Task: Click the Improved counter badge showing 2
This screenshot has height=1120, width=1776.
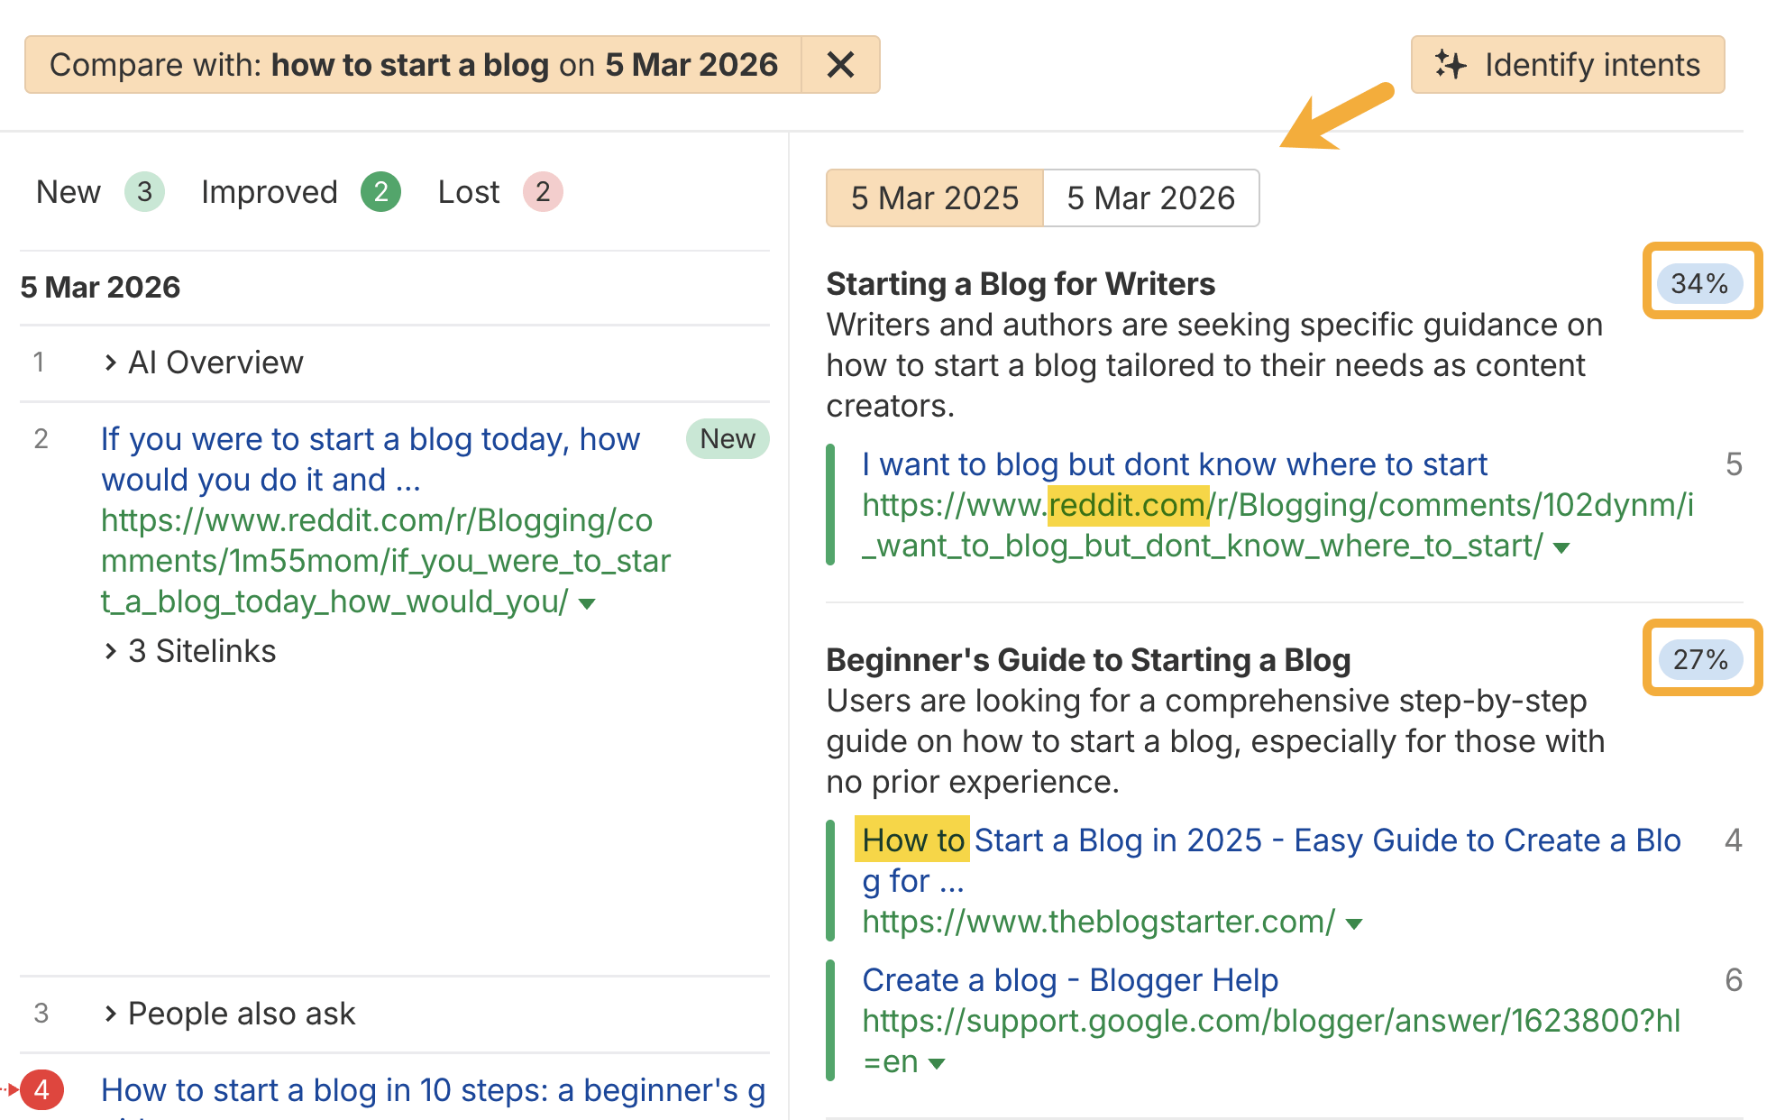Action: tap(381, 191)
